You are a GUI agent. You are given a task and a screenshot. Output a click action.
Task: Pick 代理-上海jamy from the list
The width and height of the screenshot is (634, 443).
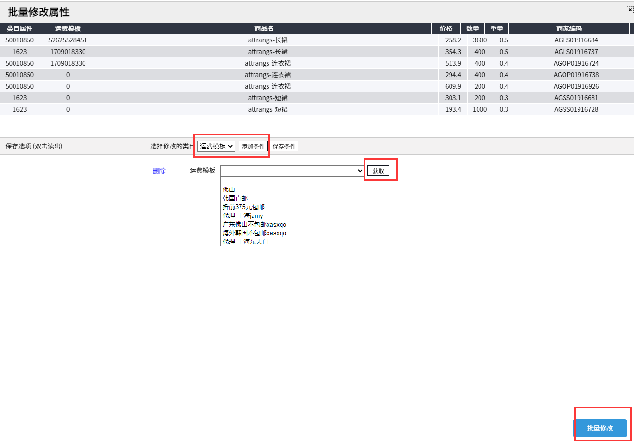point(242,215)
